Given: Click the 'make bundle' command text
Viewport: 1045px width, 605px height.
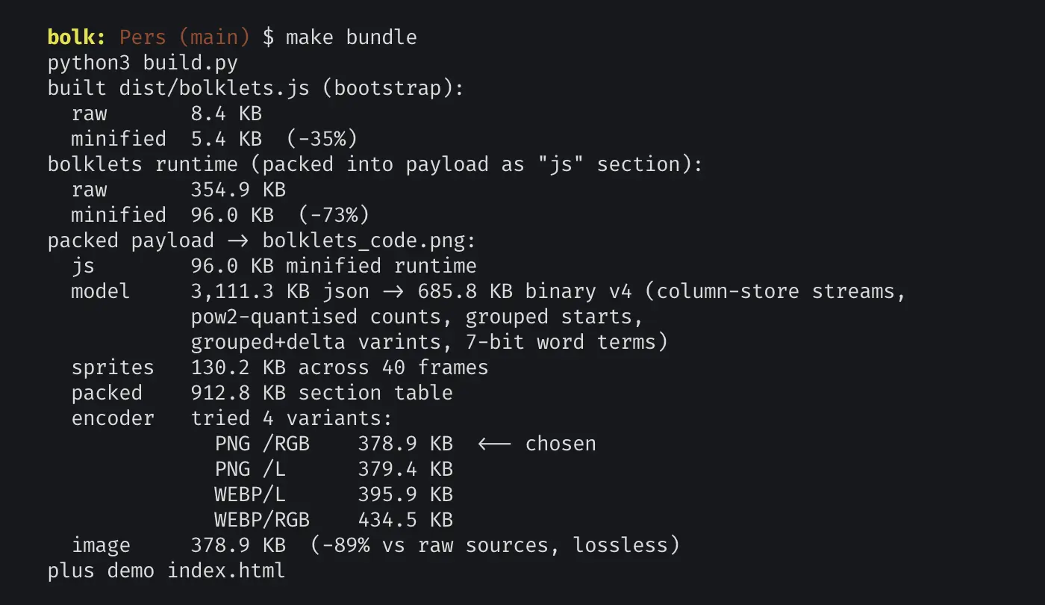Looking at the screenshot, I should point(351,37).
